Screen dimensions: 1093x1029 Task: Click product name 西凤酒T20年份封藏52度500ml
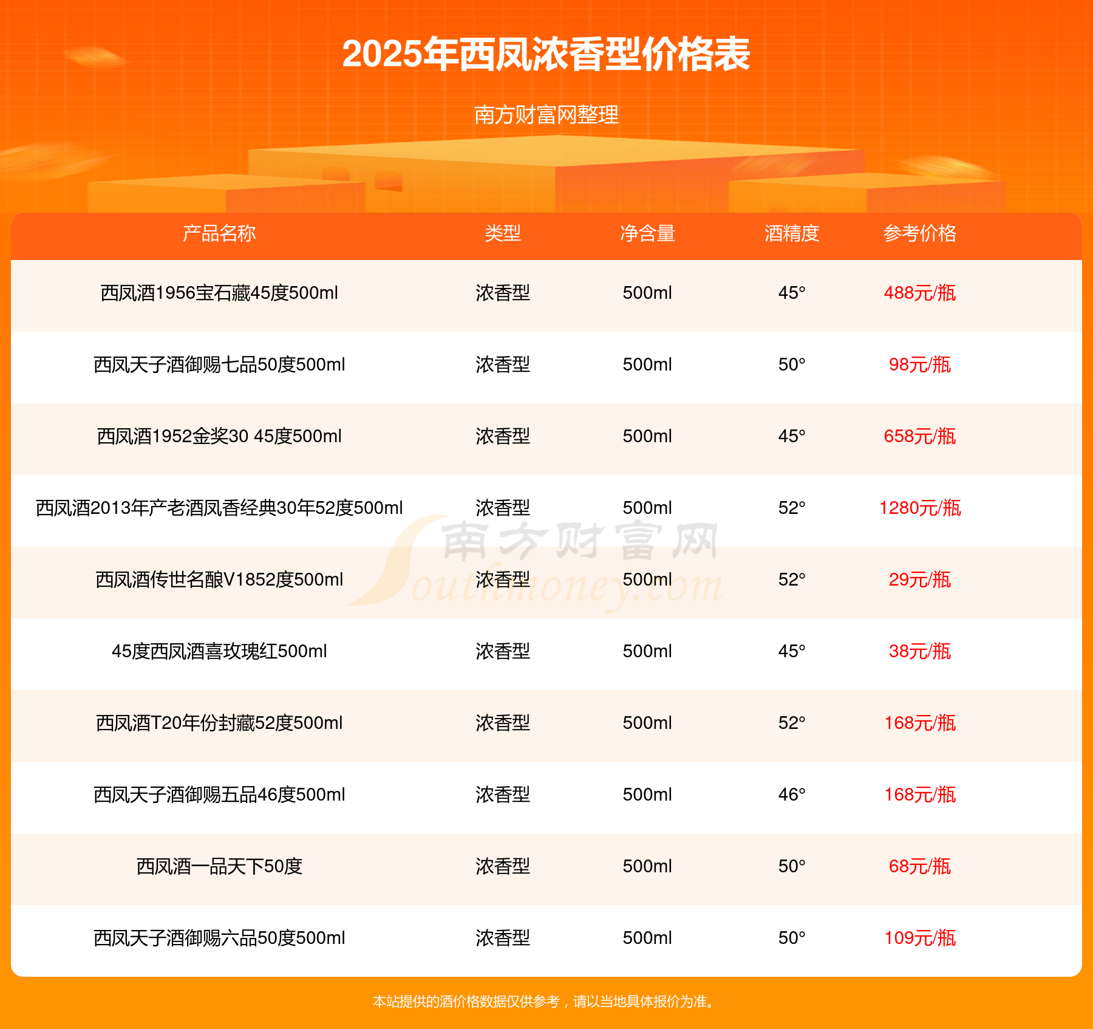219,723
